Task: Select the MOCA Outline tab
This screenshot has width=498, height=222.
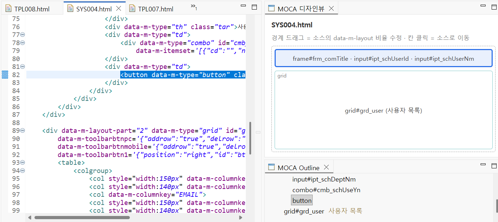Action: 298,167
